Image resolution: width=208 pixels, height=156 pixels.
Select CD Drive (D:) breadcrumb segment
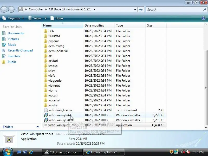click(70, 9)
